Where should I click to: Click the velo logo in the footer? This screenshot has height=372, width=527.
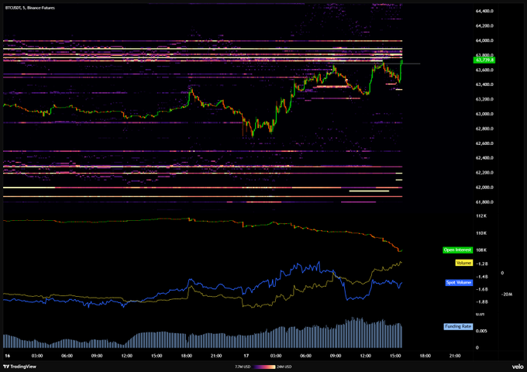point(518,367)
